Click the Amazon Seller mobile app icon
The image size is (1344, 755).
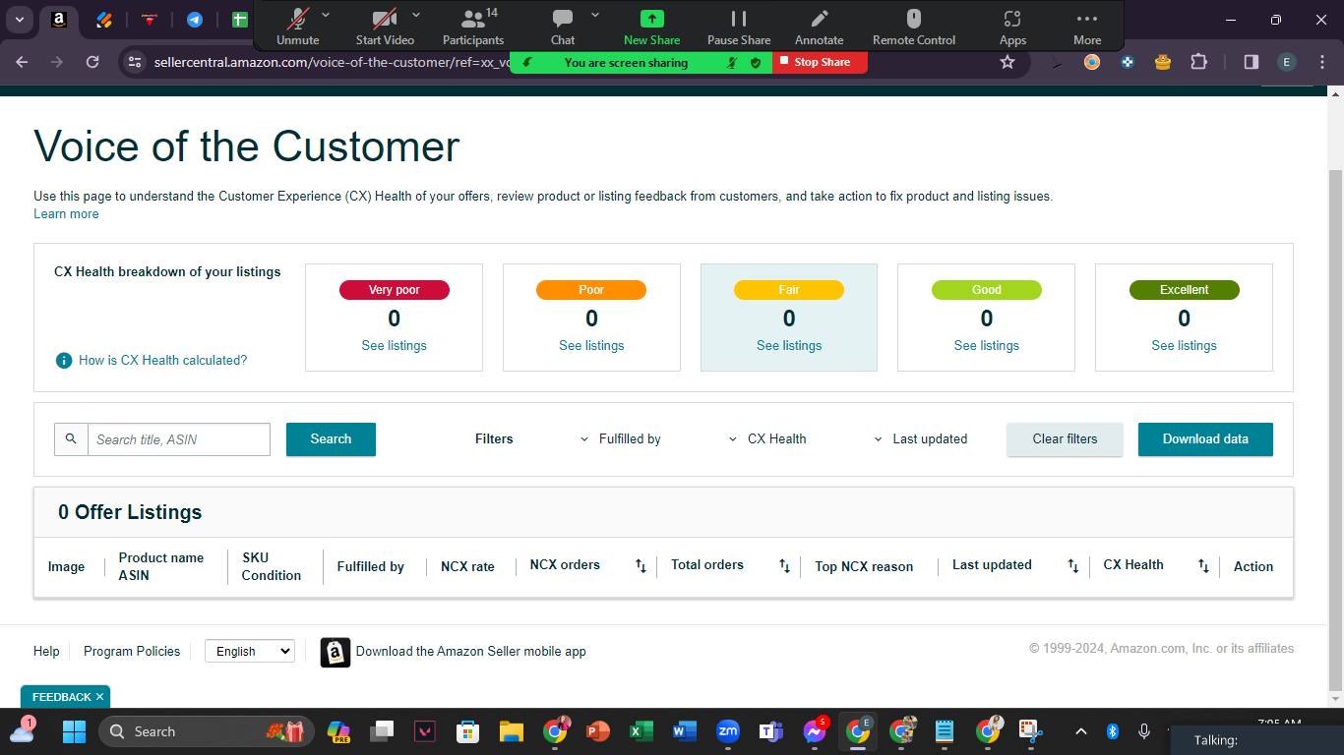(336, 653)
